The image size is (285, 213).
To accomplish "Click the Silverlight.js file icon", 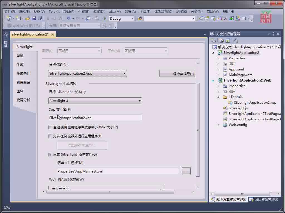I will point(225,108).
